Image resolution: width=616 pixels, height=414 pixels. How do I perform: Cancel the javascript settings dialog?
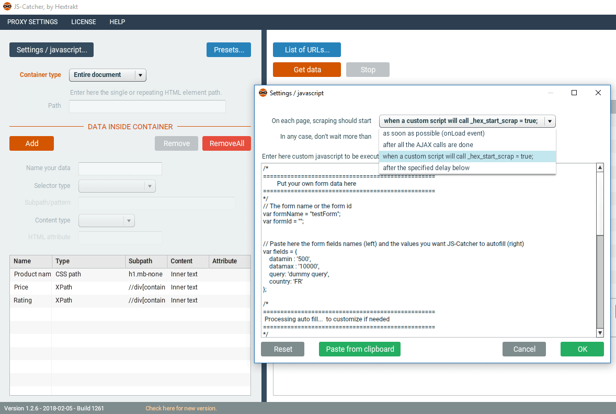pyautogui.click(x=524, y=349)
